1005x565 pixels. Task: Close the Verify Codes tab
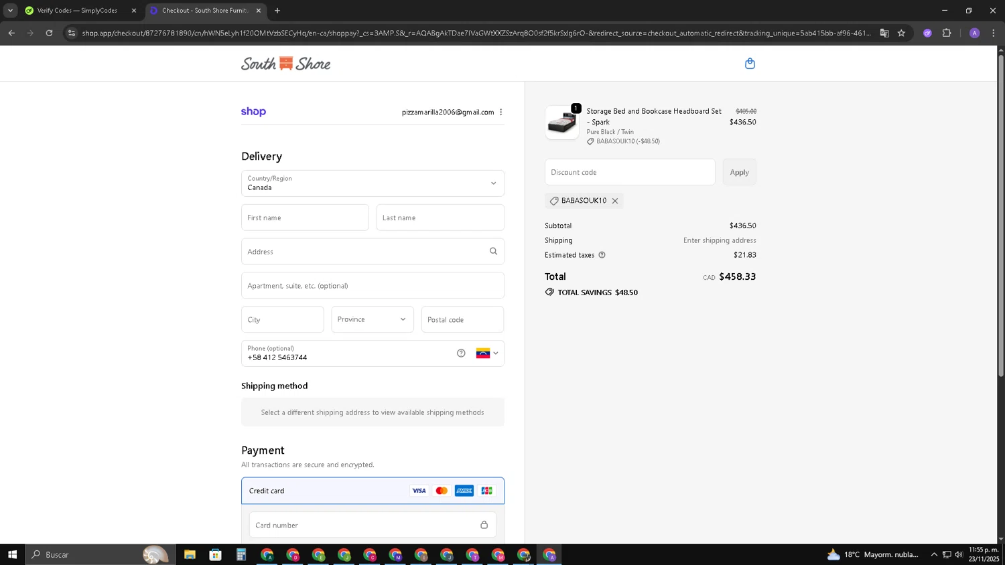[x=134, y=11]
